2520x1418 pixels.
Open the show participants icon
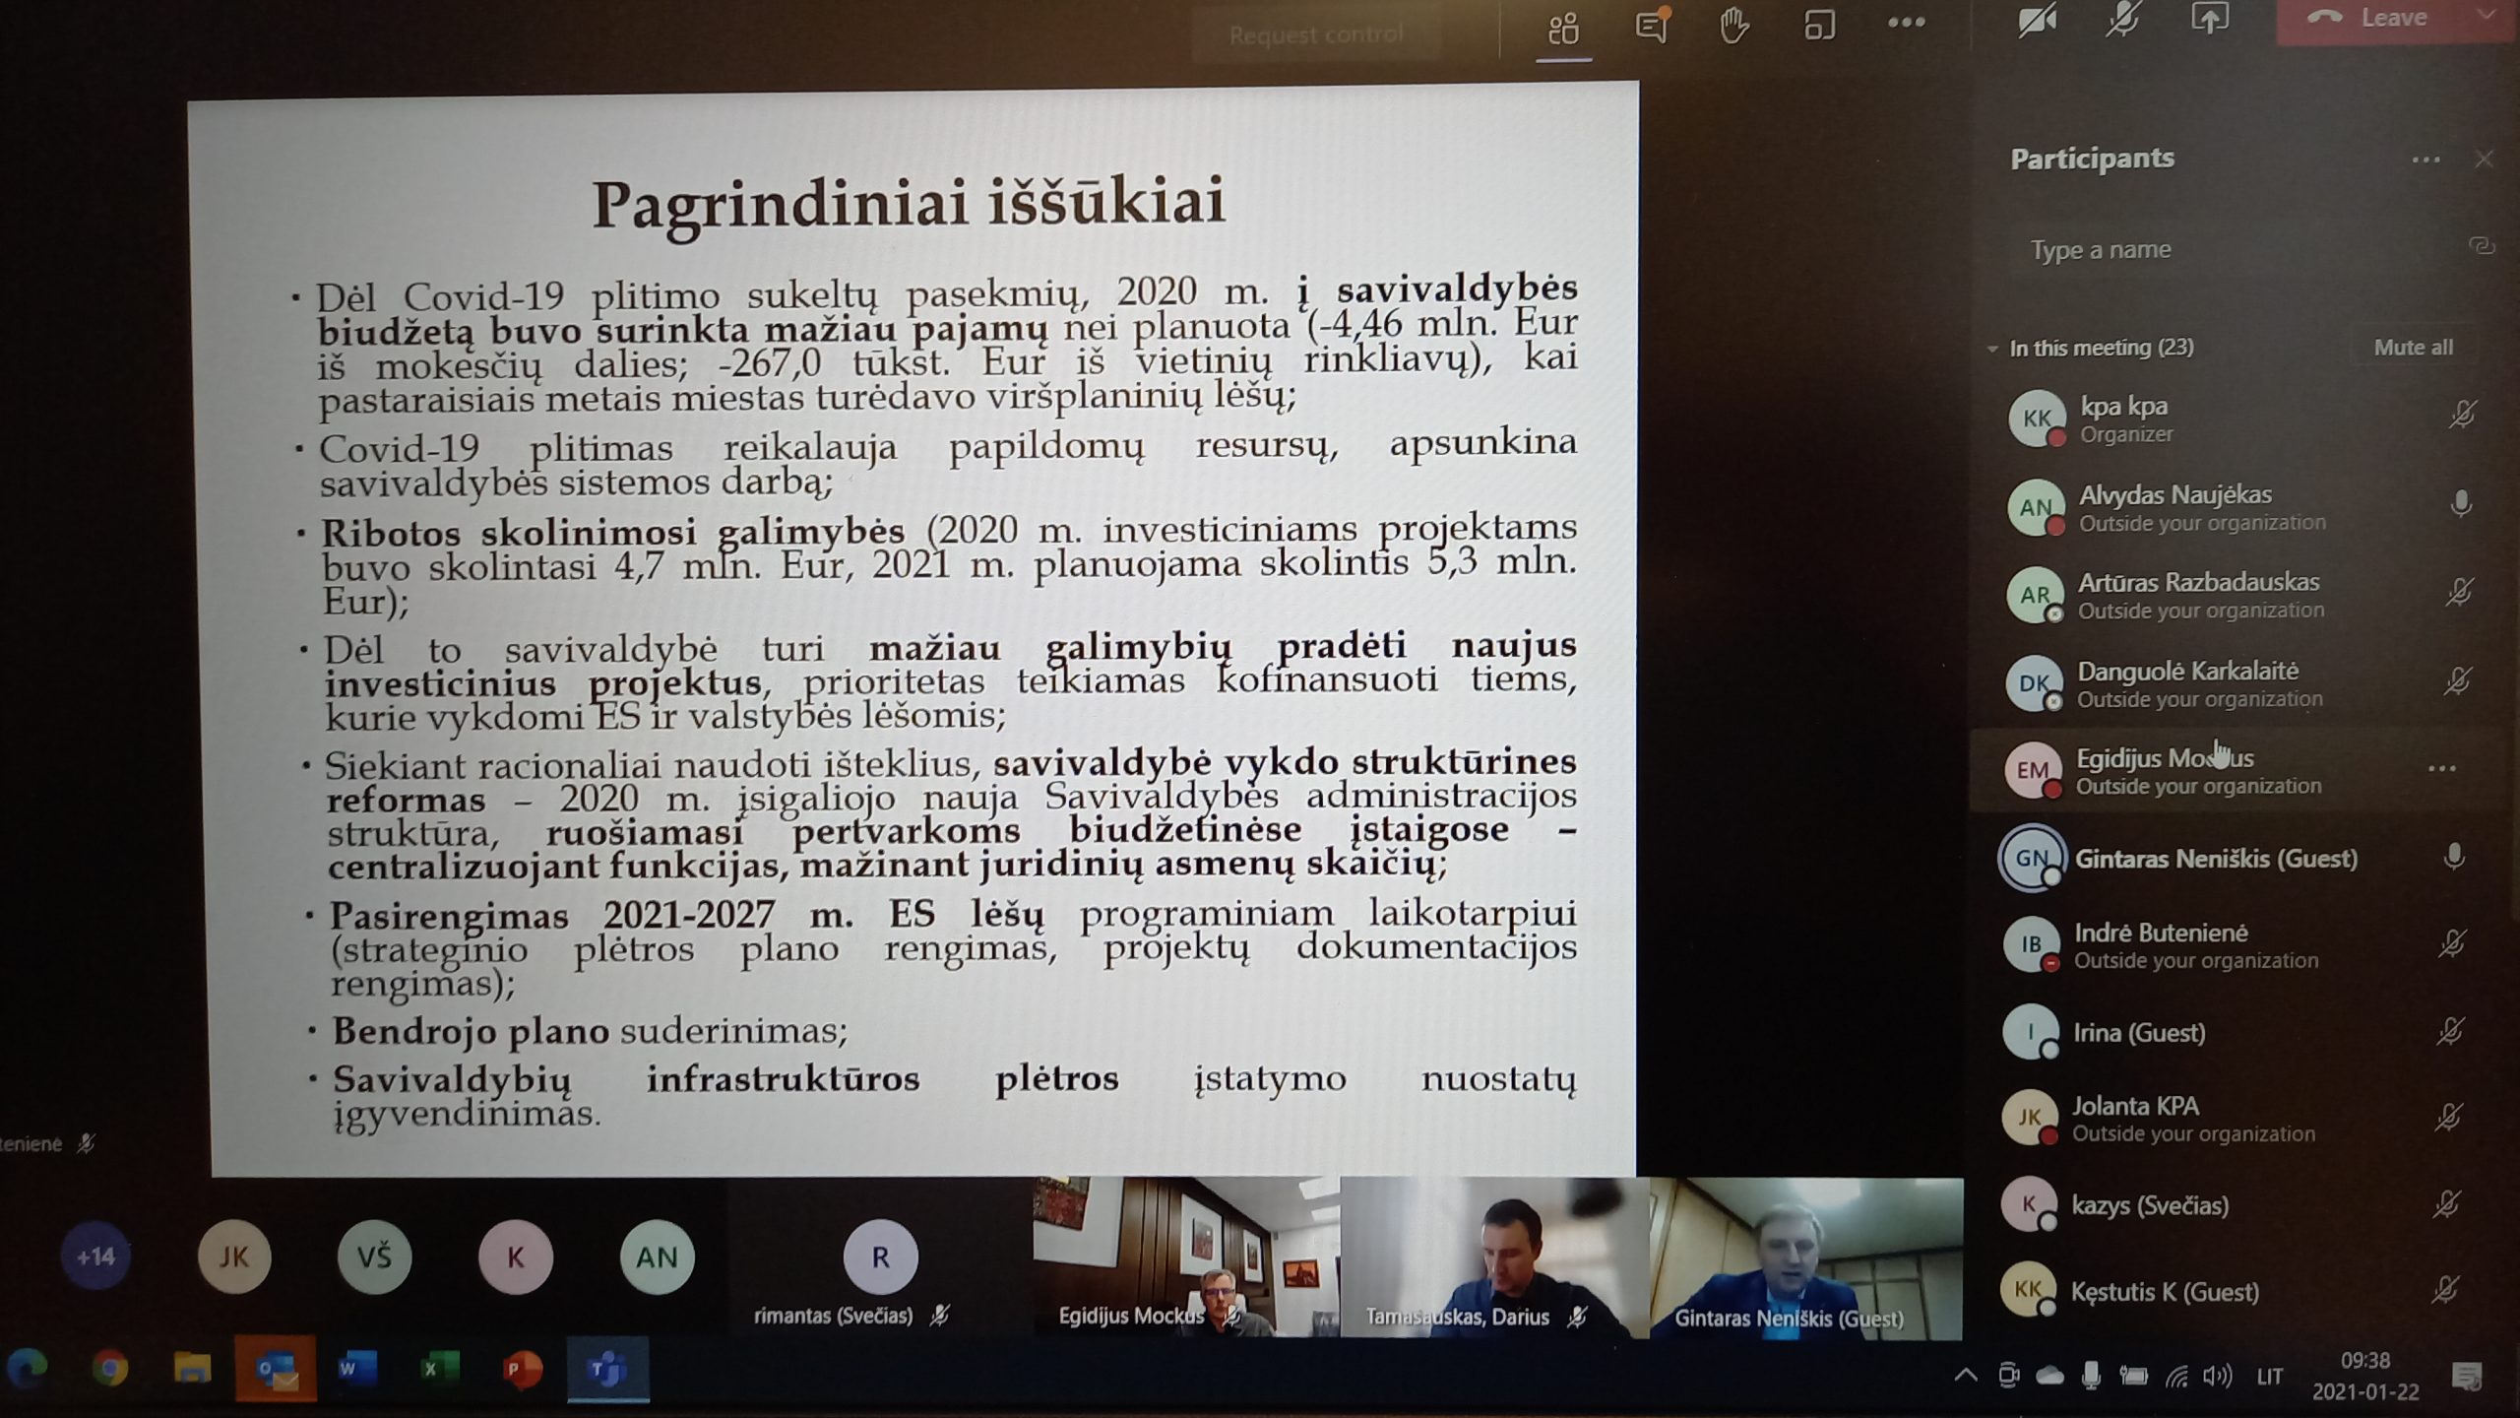(1563, 28)
